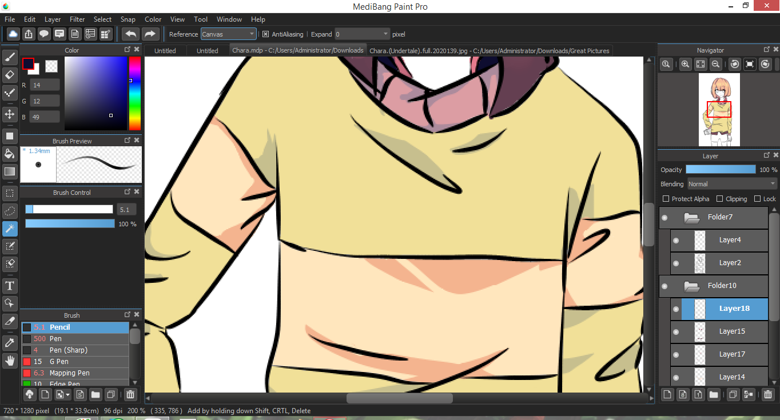Image resolution: width=780 pixels, height=420 pixels.
Task: Rotate canvas right in Navigator
Action: pos(766,65)
